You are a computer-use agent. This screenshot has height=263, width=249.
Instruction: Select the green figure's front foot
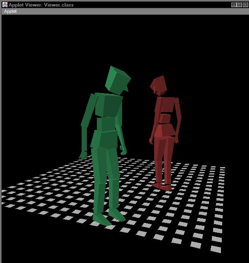click(x=101, y=218)
